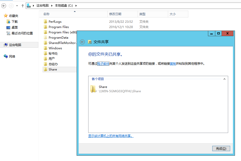Click the Explorer back navigation arrow
This screenshot has height=161, width=241.
4,6
